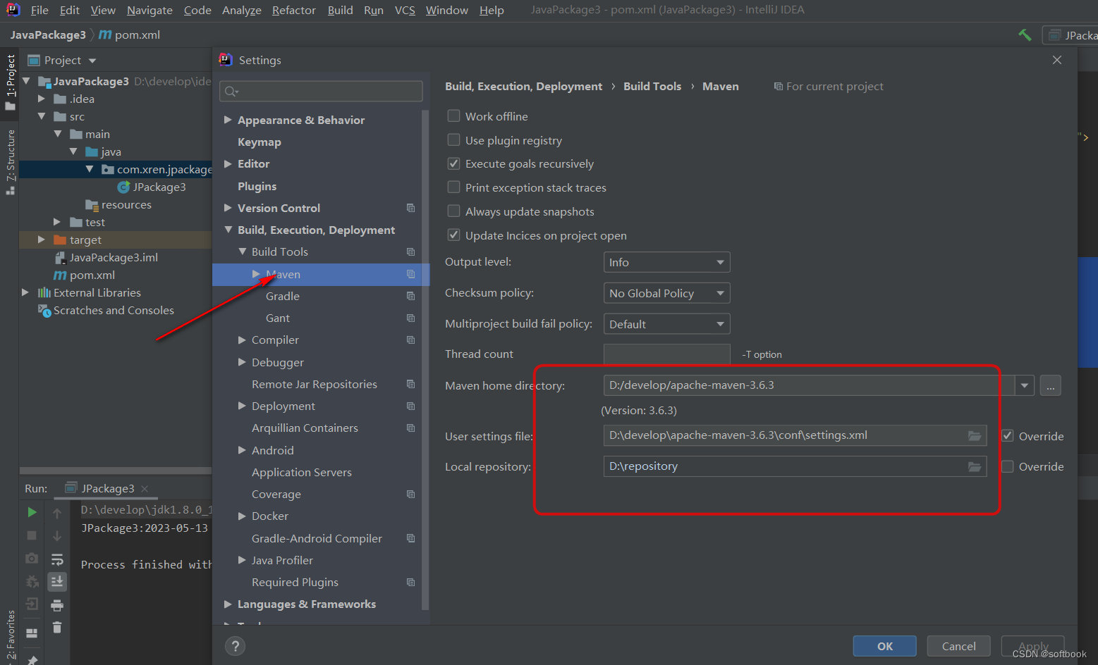Toggle soft-wrap icon in Run panel
This screenshot has height=665, width=1098.
57,559
